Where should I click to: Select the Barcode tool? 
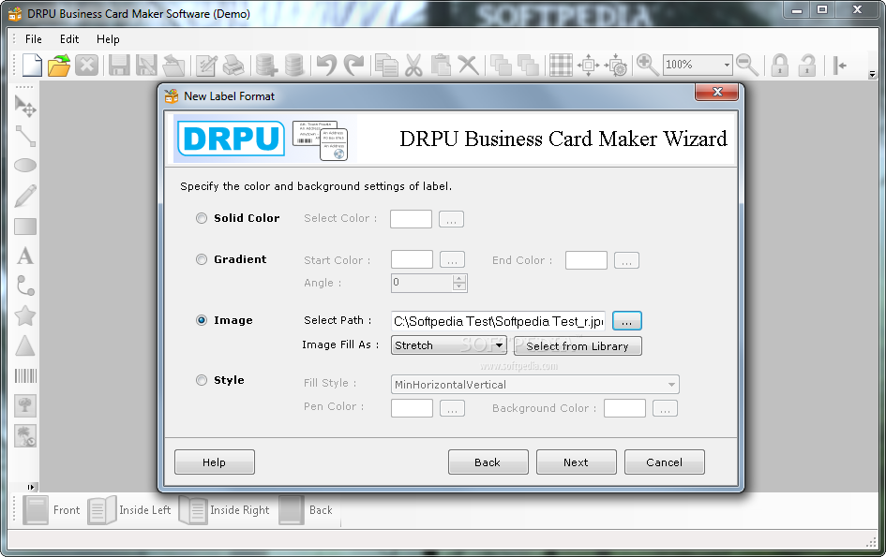25,375
